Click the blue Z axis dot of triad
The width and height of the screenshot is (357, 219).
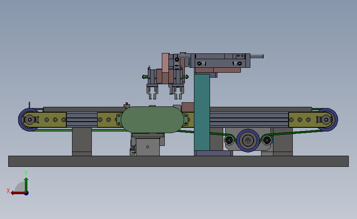[27, 194]
